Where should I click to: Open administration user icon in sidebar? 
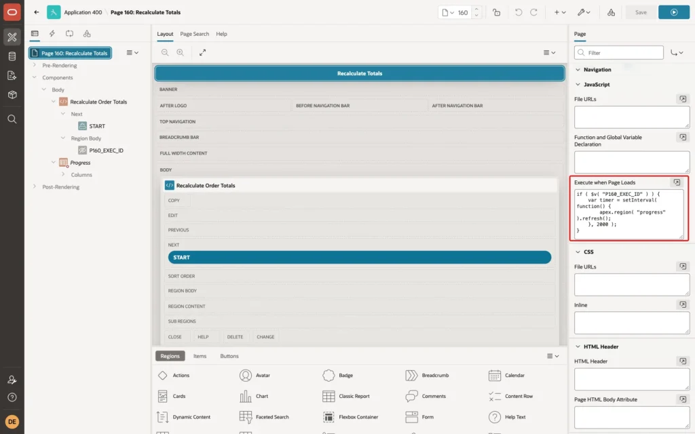12,380
